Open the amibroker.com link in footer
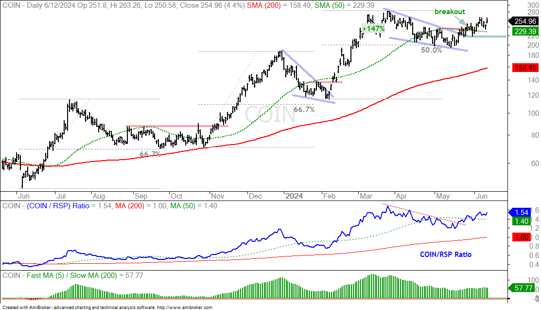The width and height of the screenshot is (541, 310). pos(185,307)
